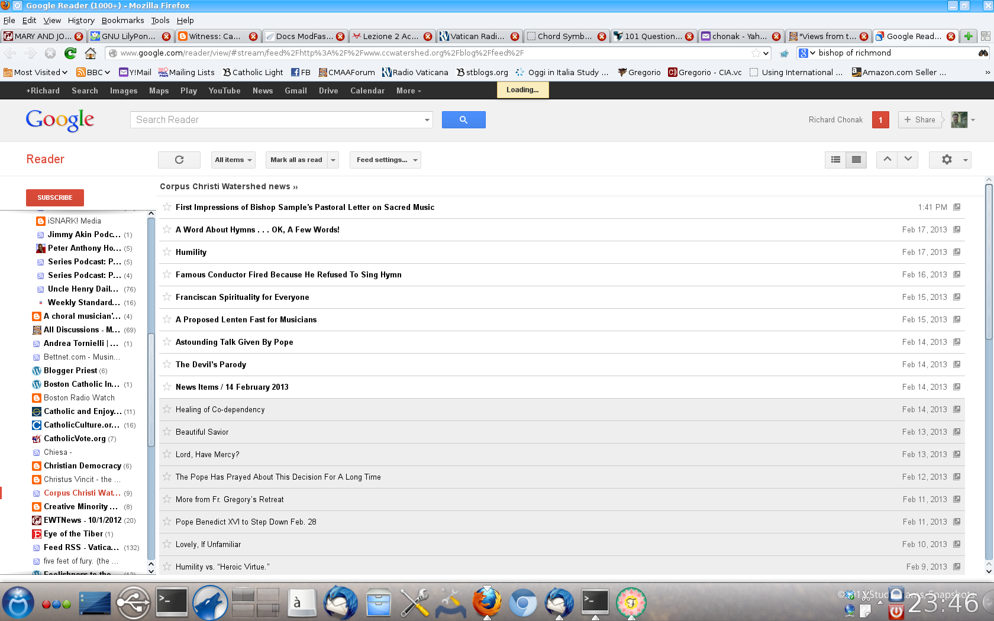
Task: Close the Vatican Radi... tab
Action: 515,36
